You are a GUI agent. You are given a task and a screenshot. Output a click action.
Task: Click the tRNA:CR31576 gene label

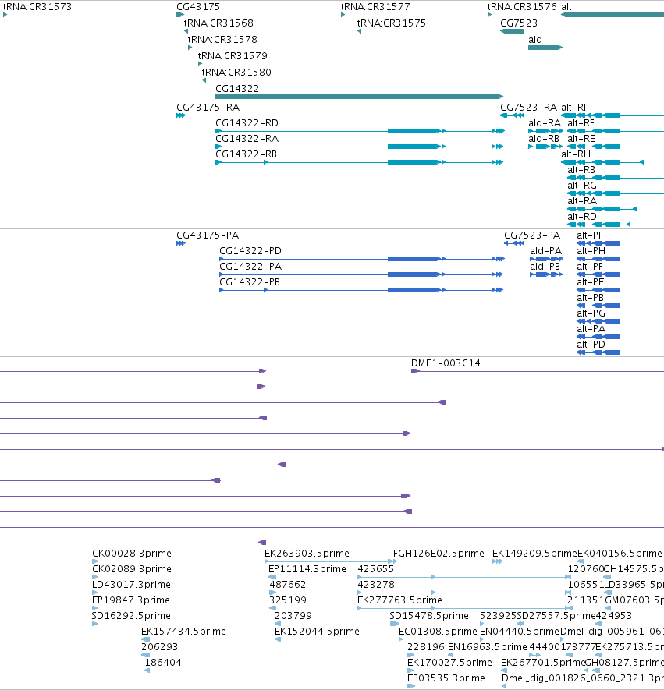[x=522, y=6]
